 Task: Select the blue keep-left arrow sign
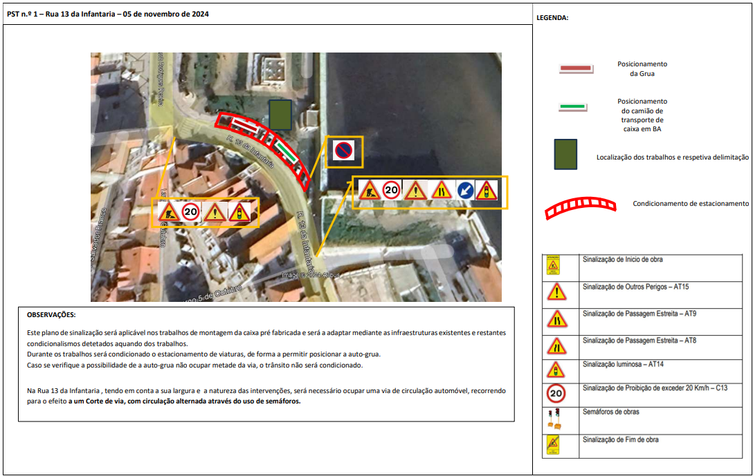click(x=465, y=191)
